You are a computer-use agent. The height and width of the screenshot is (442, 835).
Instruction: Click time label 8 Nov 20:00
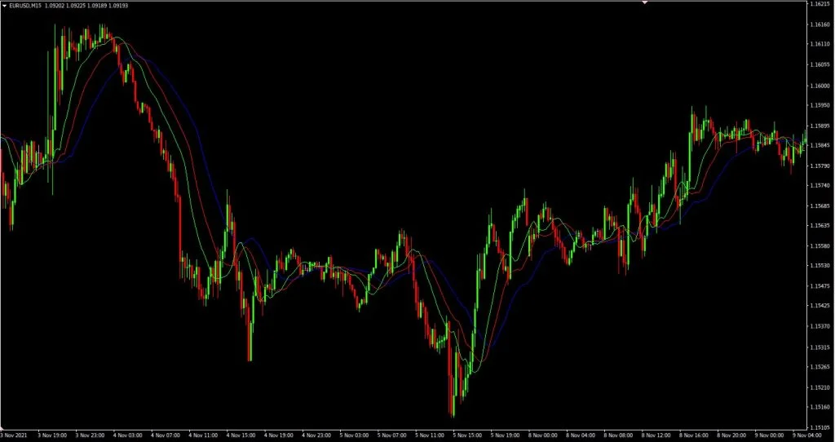[x=731, y=435]
